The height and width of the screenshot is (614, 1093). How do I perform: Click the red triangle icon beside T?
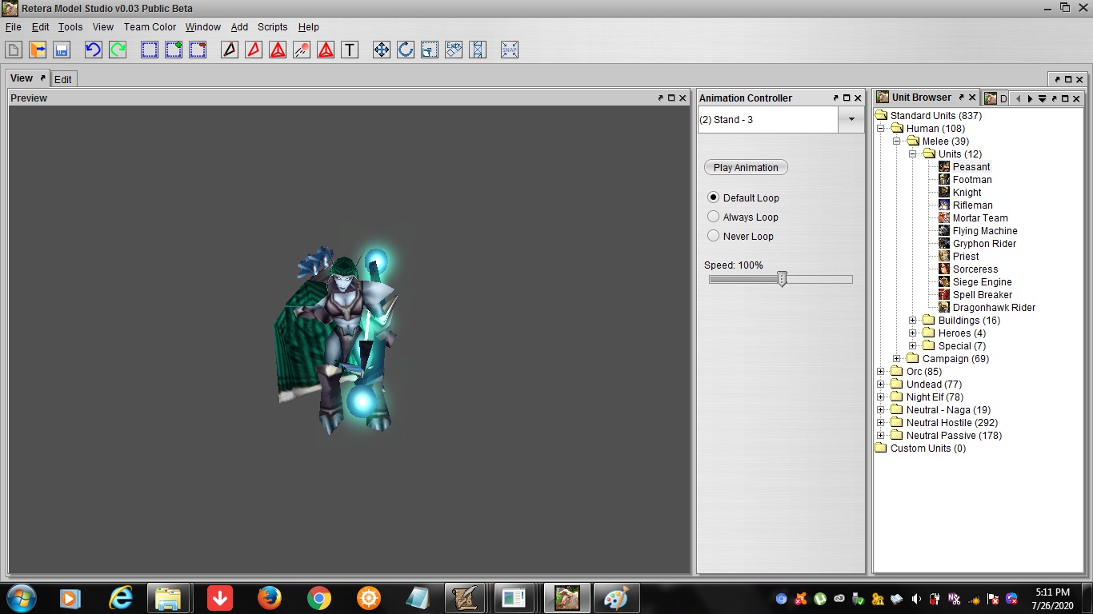point(326,50)
